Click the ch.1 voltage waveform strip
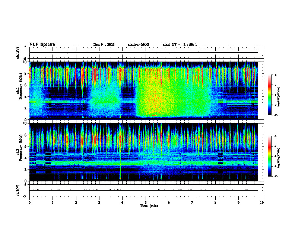This screenshot has height=227, width=295. point(146,53)
